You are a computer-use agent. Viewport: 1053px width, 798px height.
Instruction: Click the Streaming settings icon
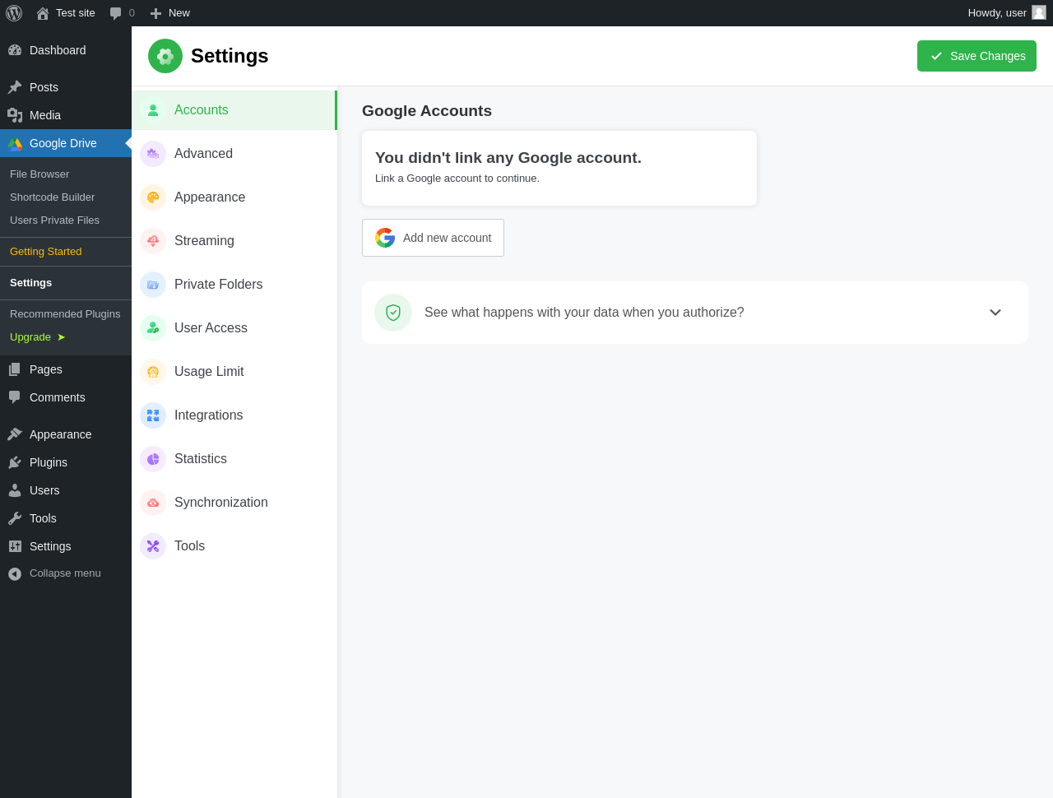click(153, 241)
